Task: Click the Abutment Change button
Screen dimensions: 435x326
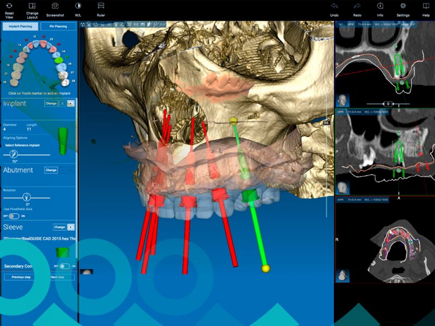Action: pyautogui.click(x=51, y=170)
